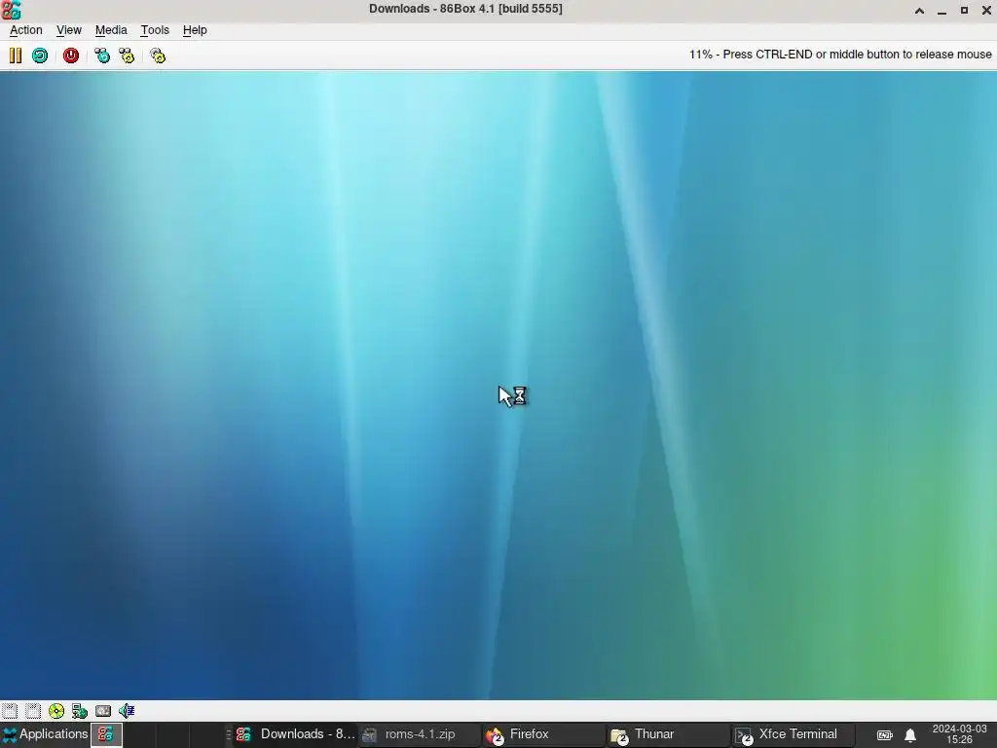This screenshot has height=748, width=997.
Task: Roll up the window with the up-arrow button
Action: [x=919, y=10]
